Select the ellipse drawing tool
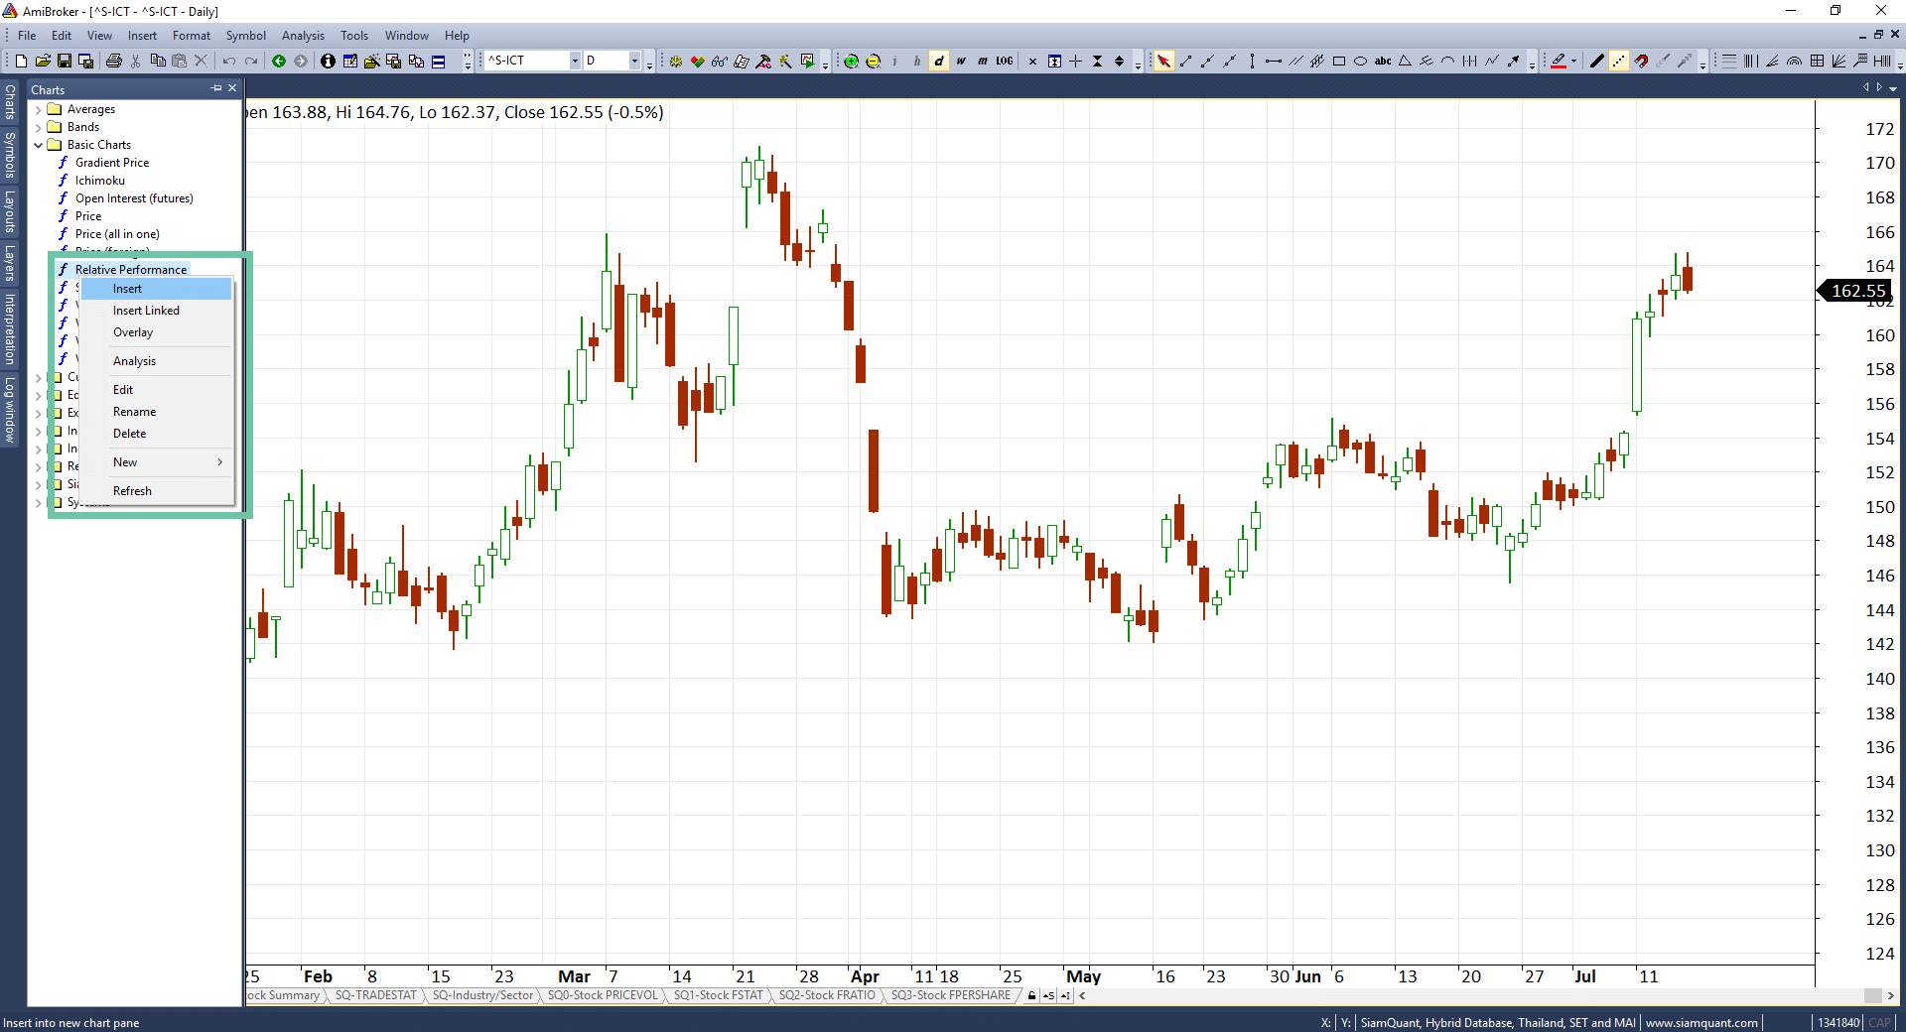Screen dimensions: 1906x1032 [1361, 62]
